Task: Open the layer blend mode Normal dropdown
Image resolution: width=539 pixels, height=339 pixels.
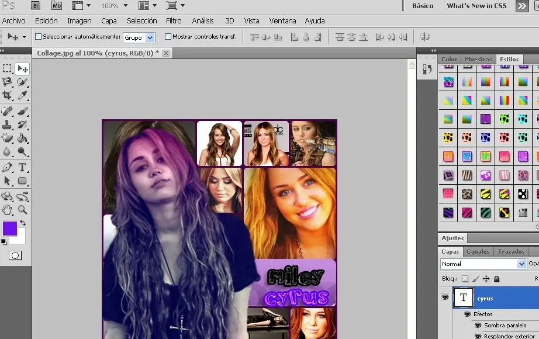Action: click(521, 264)
